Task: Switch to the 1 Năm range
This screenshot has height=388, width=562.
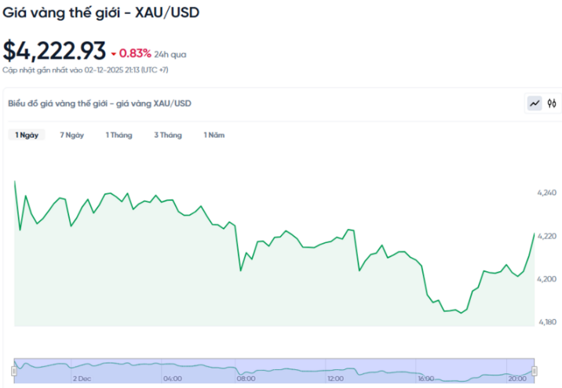Action: pyautogui.click(x=214, y=135)
